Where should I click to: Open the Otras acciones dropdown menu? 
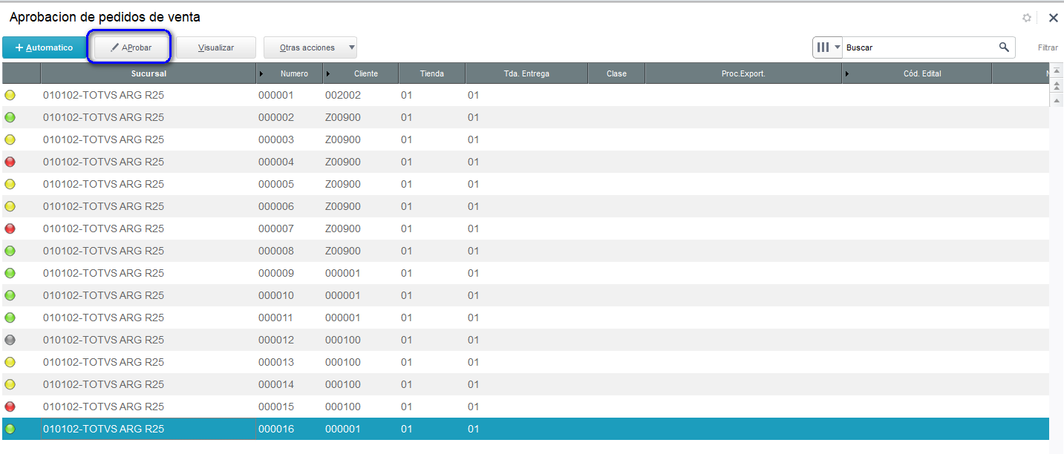click(x=310, y=47)
